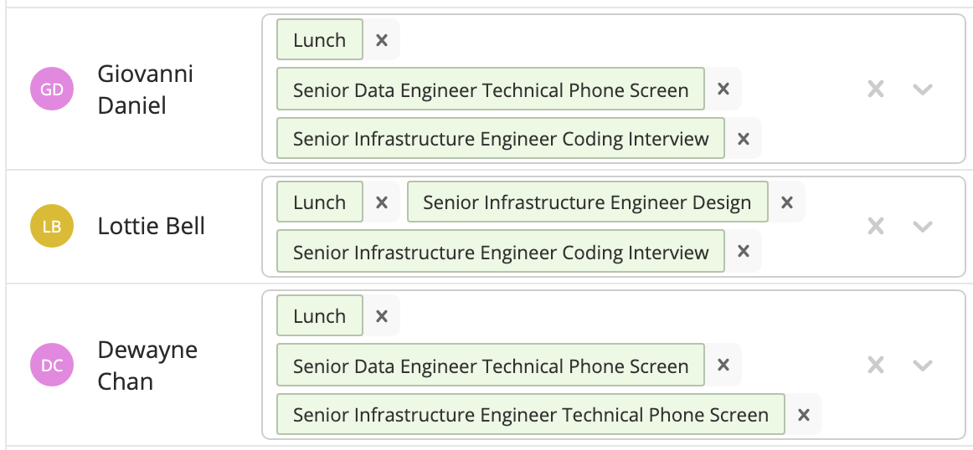Remove Dewayne's Senior Data Engineer Phone Screen tag

click(724, 365)
